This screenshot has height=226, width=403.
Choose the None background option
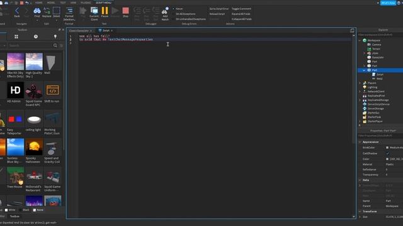38,210
